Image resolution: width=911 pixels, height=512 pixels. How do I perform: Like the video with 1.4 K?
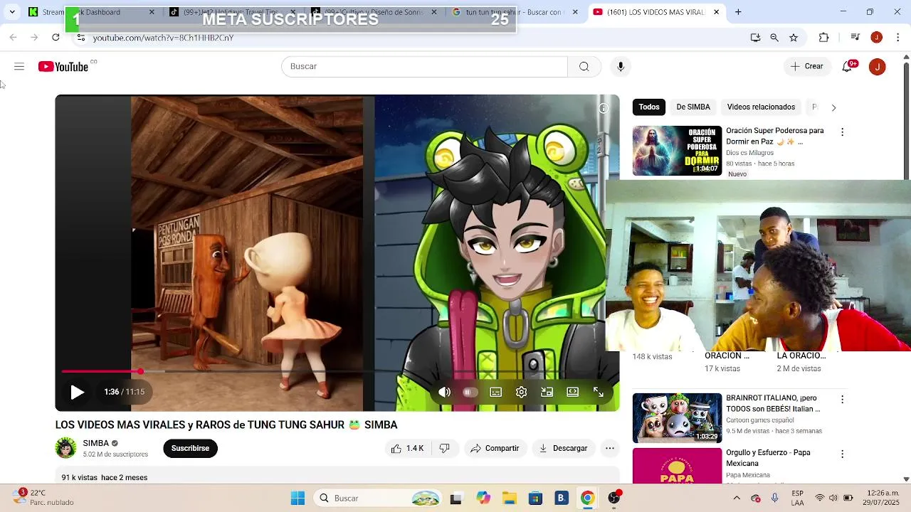[x=407, y=448]
